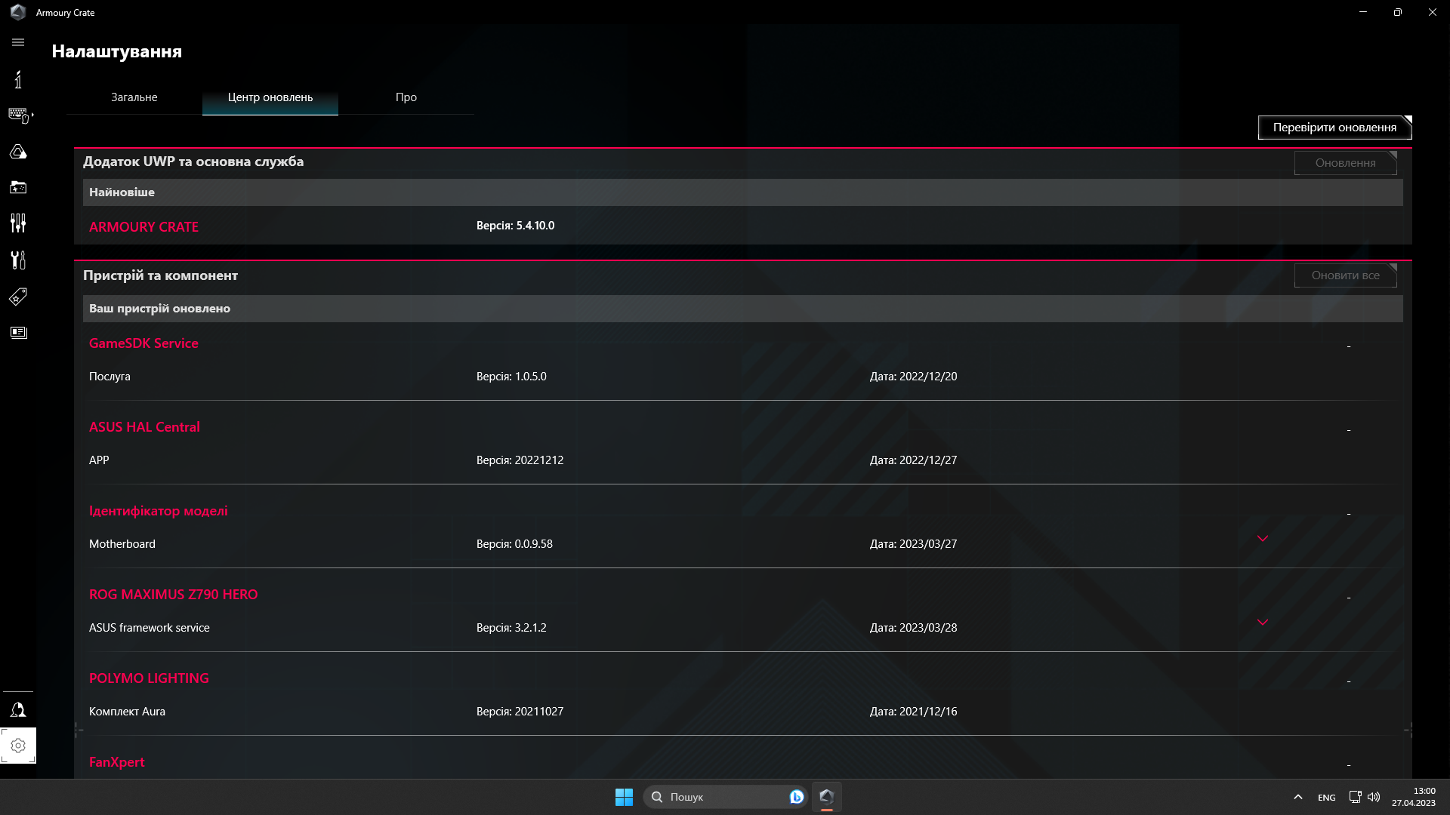This screenshot has height=815, width=1450.
Task: Open the Home info icon in sidebar
Action: [x=18, y=79]
